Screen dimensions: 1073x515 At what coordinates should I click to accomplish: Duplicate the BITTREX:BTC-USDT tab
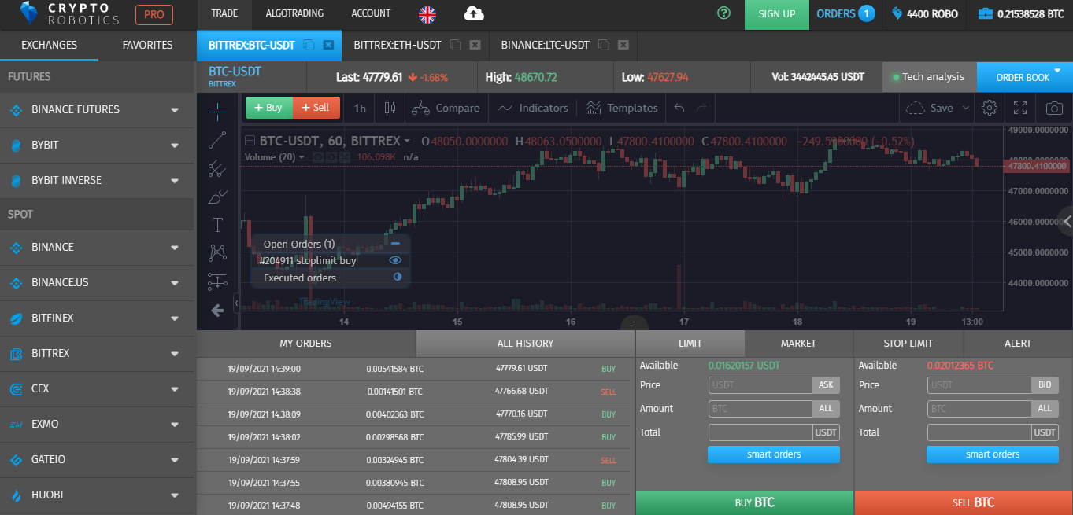tap(309, 45)
